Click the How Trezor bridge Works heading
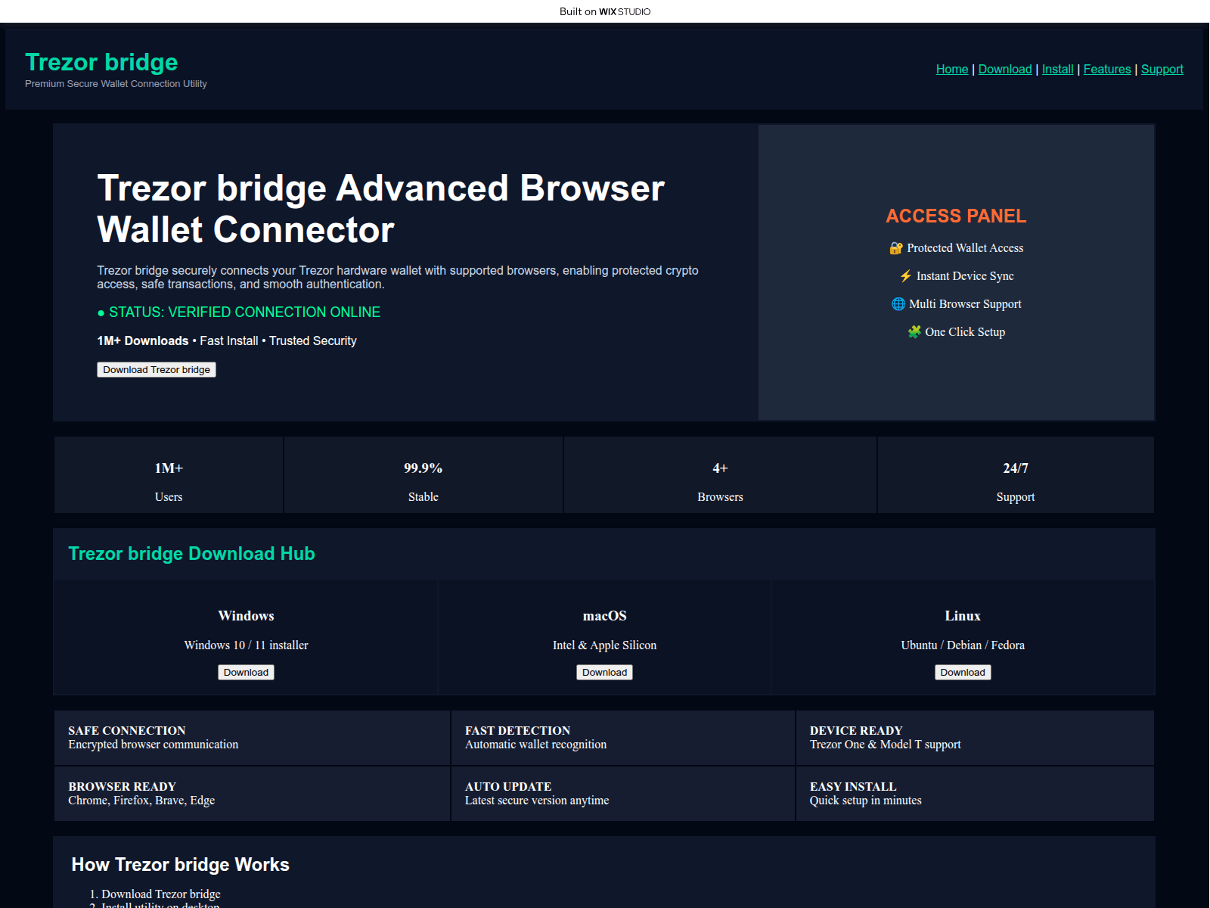The width and height of the screenshot is (1210, 908). coord(180,865)
